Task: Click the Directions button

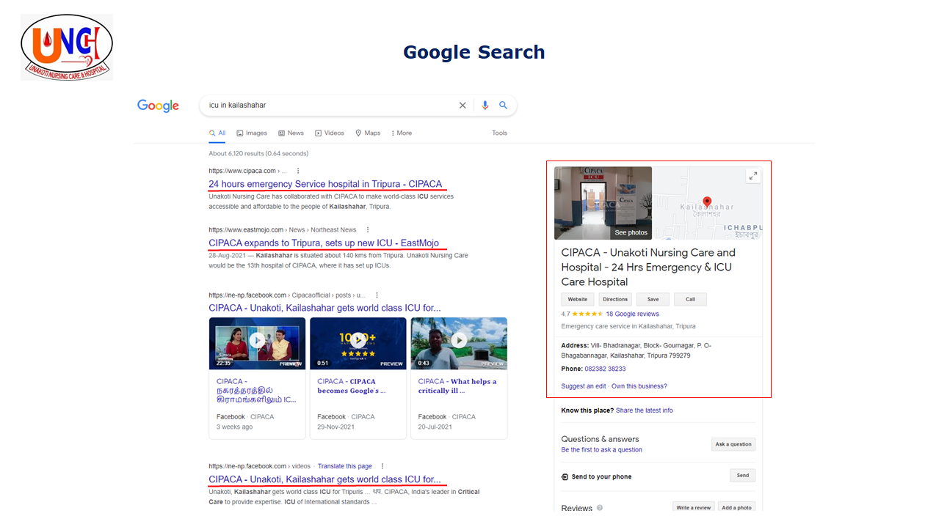Action: tap(615, 299)
